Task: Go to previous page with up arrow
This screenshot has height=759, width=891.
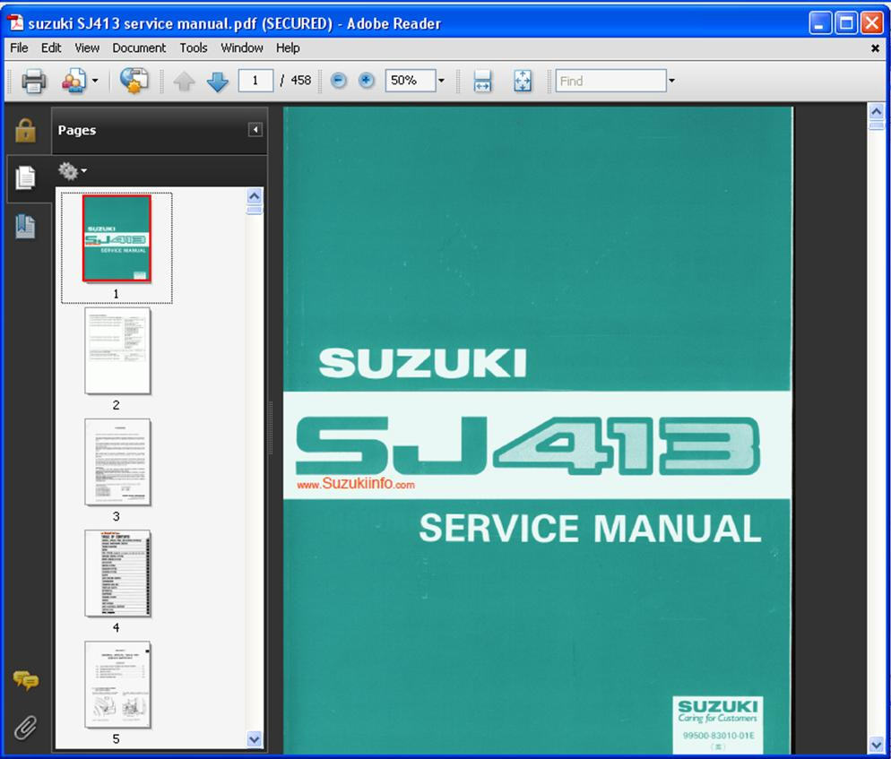Action: [184, 82]
